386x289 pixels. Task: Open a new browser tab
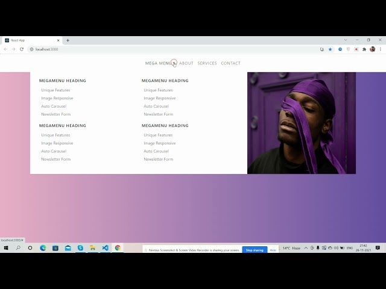click(68, 40)
